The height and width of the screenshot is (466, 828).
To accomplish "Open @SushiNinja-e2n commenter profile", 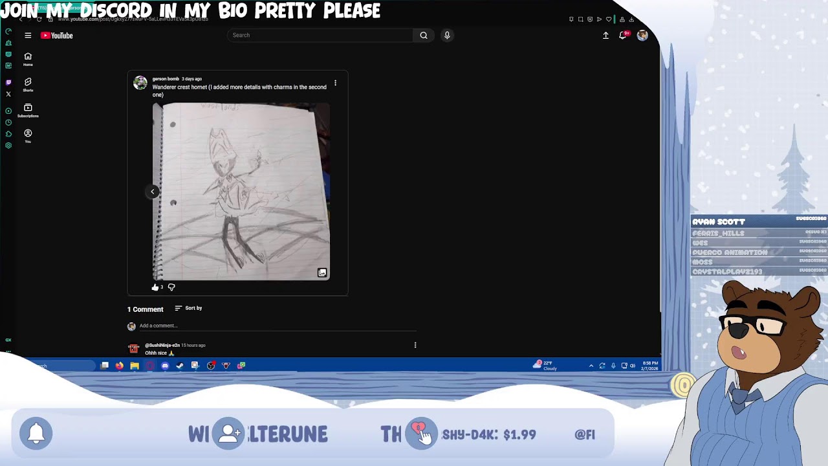I will [x=162, y=346].
